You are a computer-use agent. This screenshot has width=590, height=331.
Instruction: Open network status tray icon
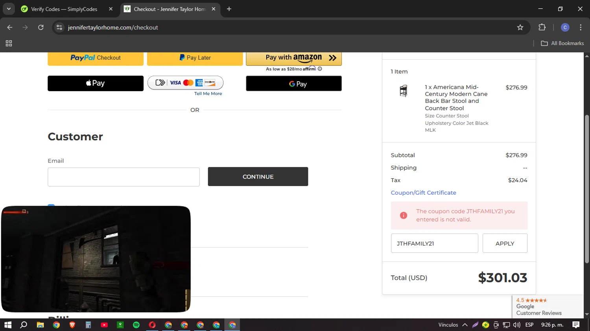click(x=506, y=325)
